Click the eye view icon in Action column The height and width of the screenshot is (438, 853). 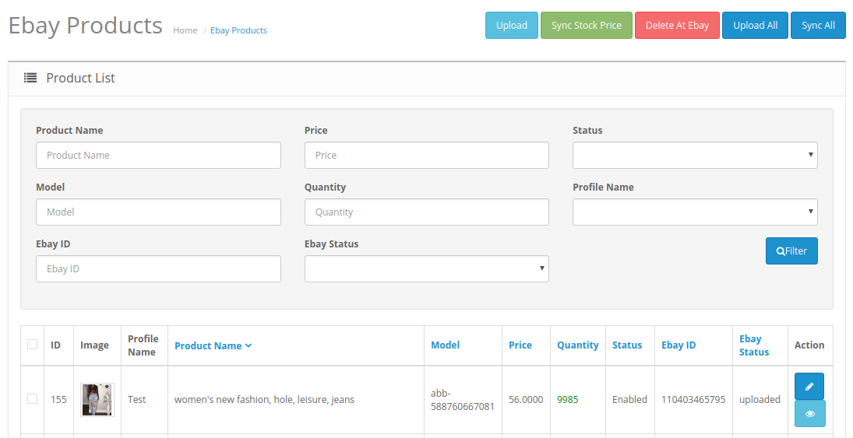[809, 414]
